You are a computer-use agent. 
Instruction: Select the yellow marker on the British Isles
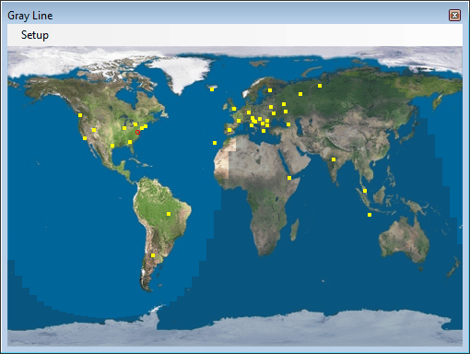[234, 109]
